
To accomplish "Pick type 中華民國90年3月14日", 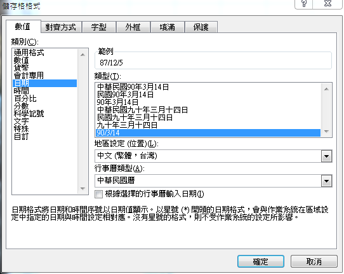I will pos(208,87).
